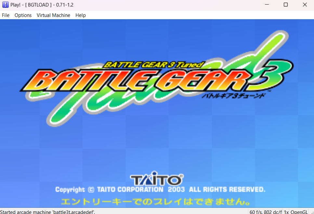This screenshot has height=214, width=314.
Task: Click the Play! app icon in title bar
Action: pyautogui.click(x=6, y=5)
